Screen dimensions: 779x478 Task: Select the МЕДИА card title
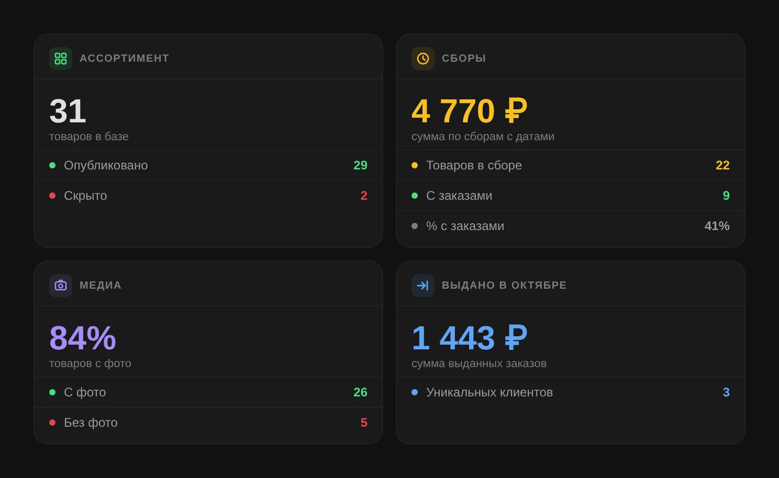(x=101, y=286)
